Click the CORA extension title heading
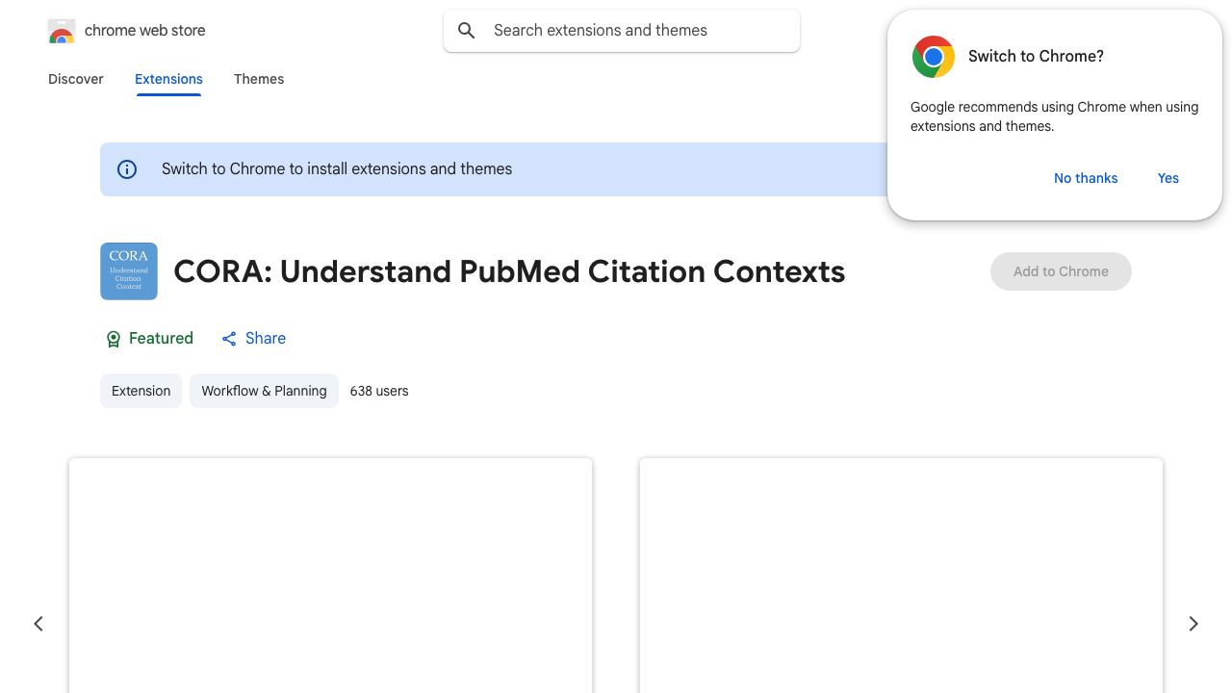 (x=509, y=271)
